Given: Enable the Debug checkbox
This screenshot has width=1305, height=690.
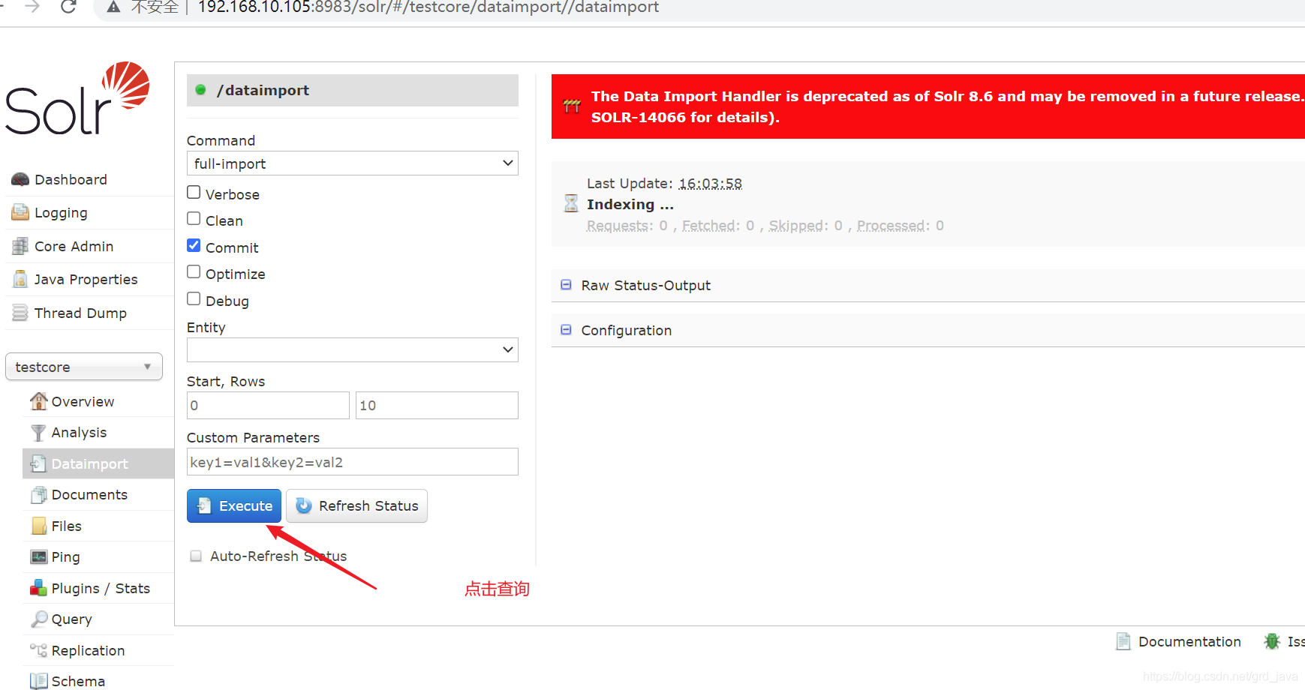Looking at the screenshot, I should pyautogui.click(x=194, y=299).
